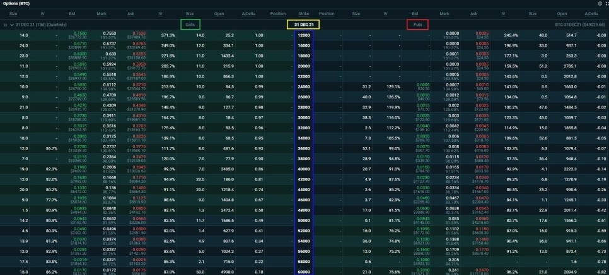Select the 30000 strike cell

304,117
